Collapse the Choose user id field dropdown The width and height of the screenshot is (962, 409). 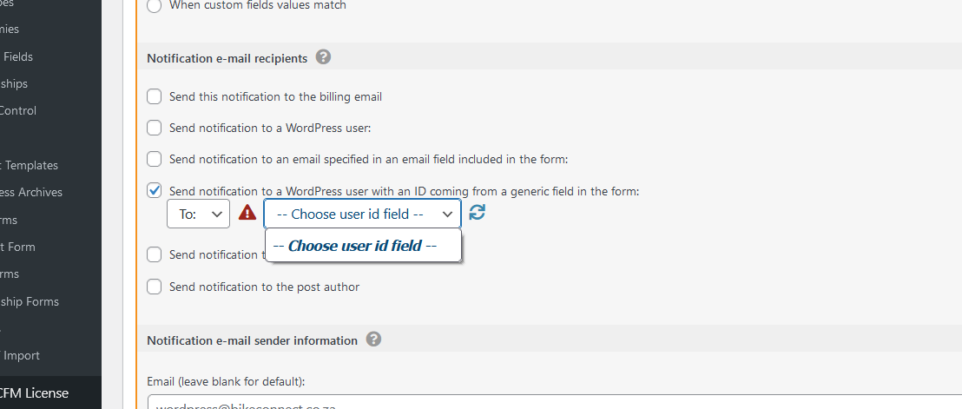click(x=363, y=214)
